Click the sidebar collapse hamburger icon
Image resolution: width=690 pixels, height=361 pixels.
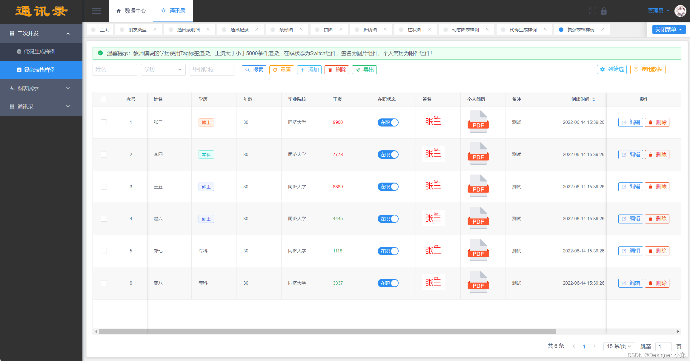coord(96,11)
